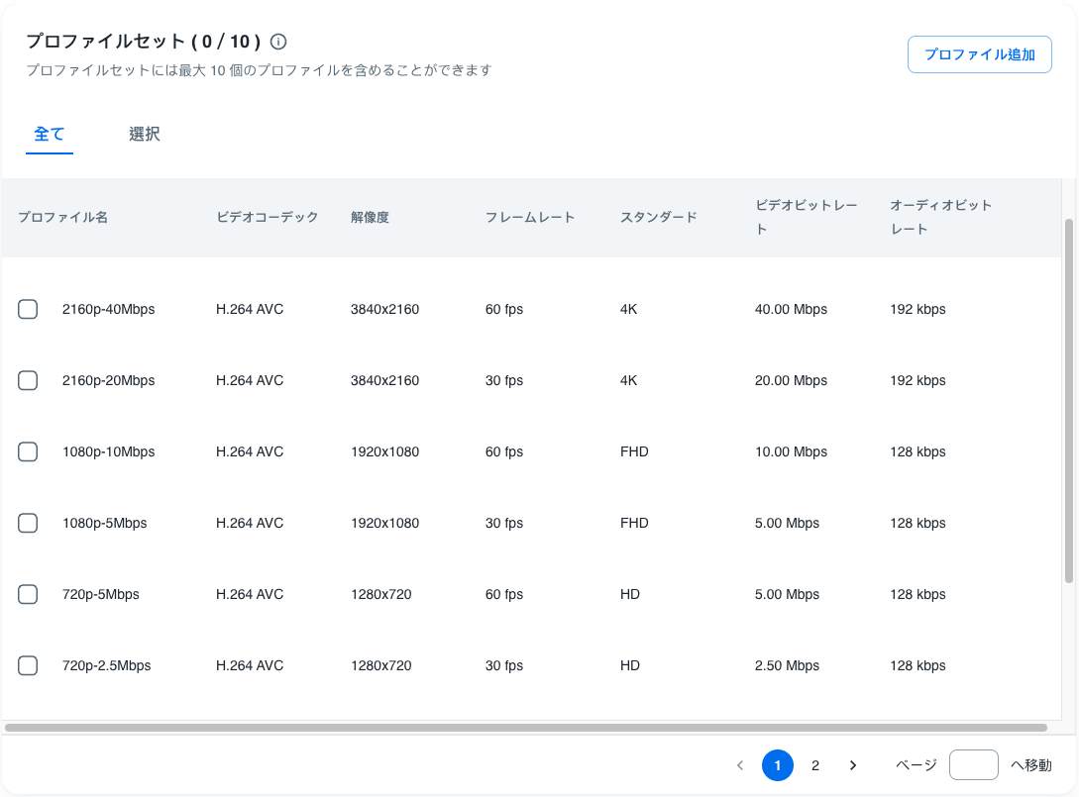
Task: Click the horizontal scrollbar under the table
Action: tap(525, 728)
